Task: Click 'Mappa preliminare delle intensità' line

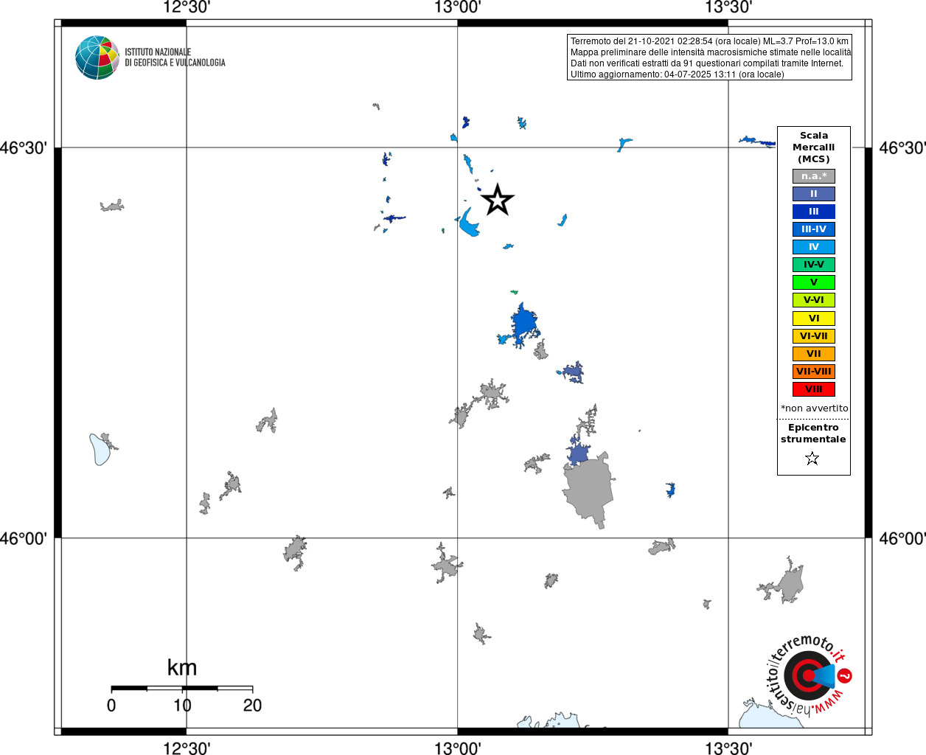Action: (x=710, y=52)
